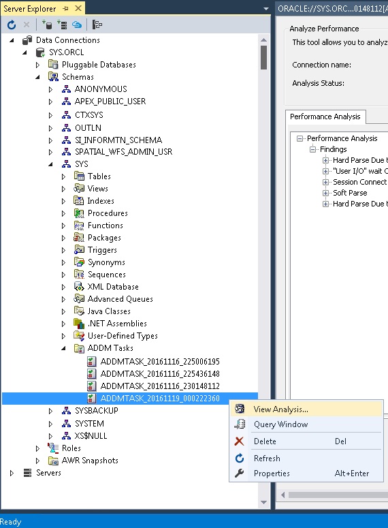Choose Delete from context menu
The image size is (388, 528).
pos(306,441)
